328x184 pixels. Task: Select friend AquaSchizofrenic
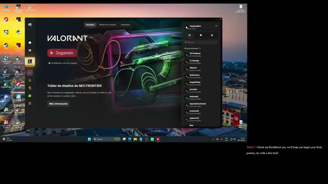coord(201,105)
